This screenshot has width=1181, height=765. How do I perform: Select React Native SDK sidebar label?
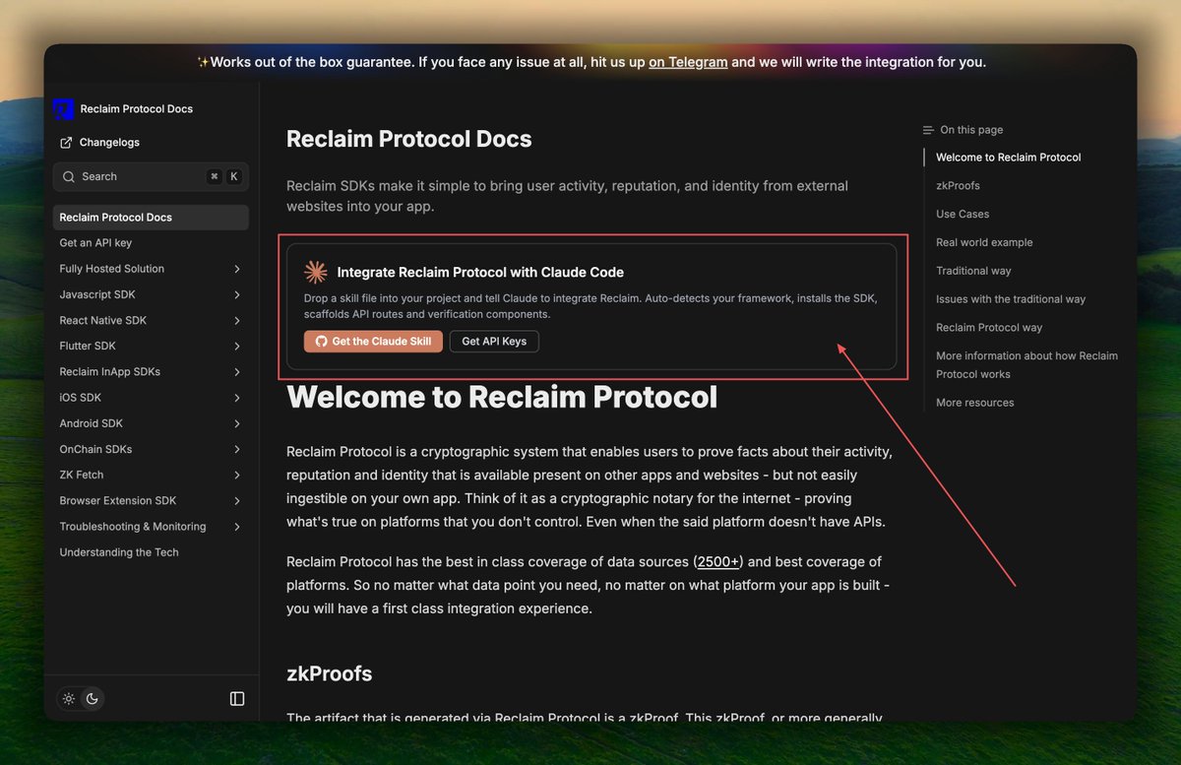(103, 320)
